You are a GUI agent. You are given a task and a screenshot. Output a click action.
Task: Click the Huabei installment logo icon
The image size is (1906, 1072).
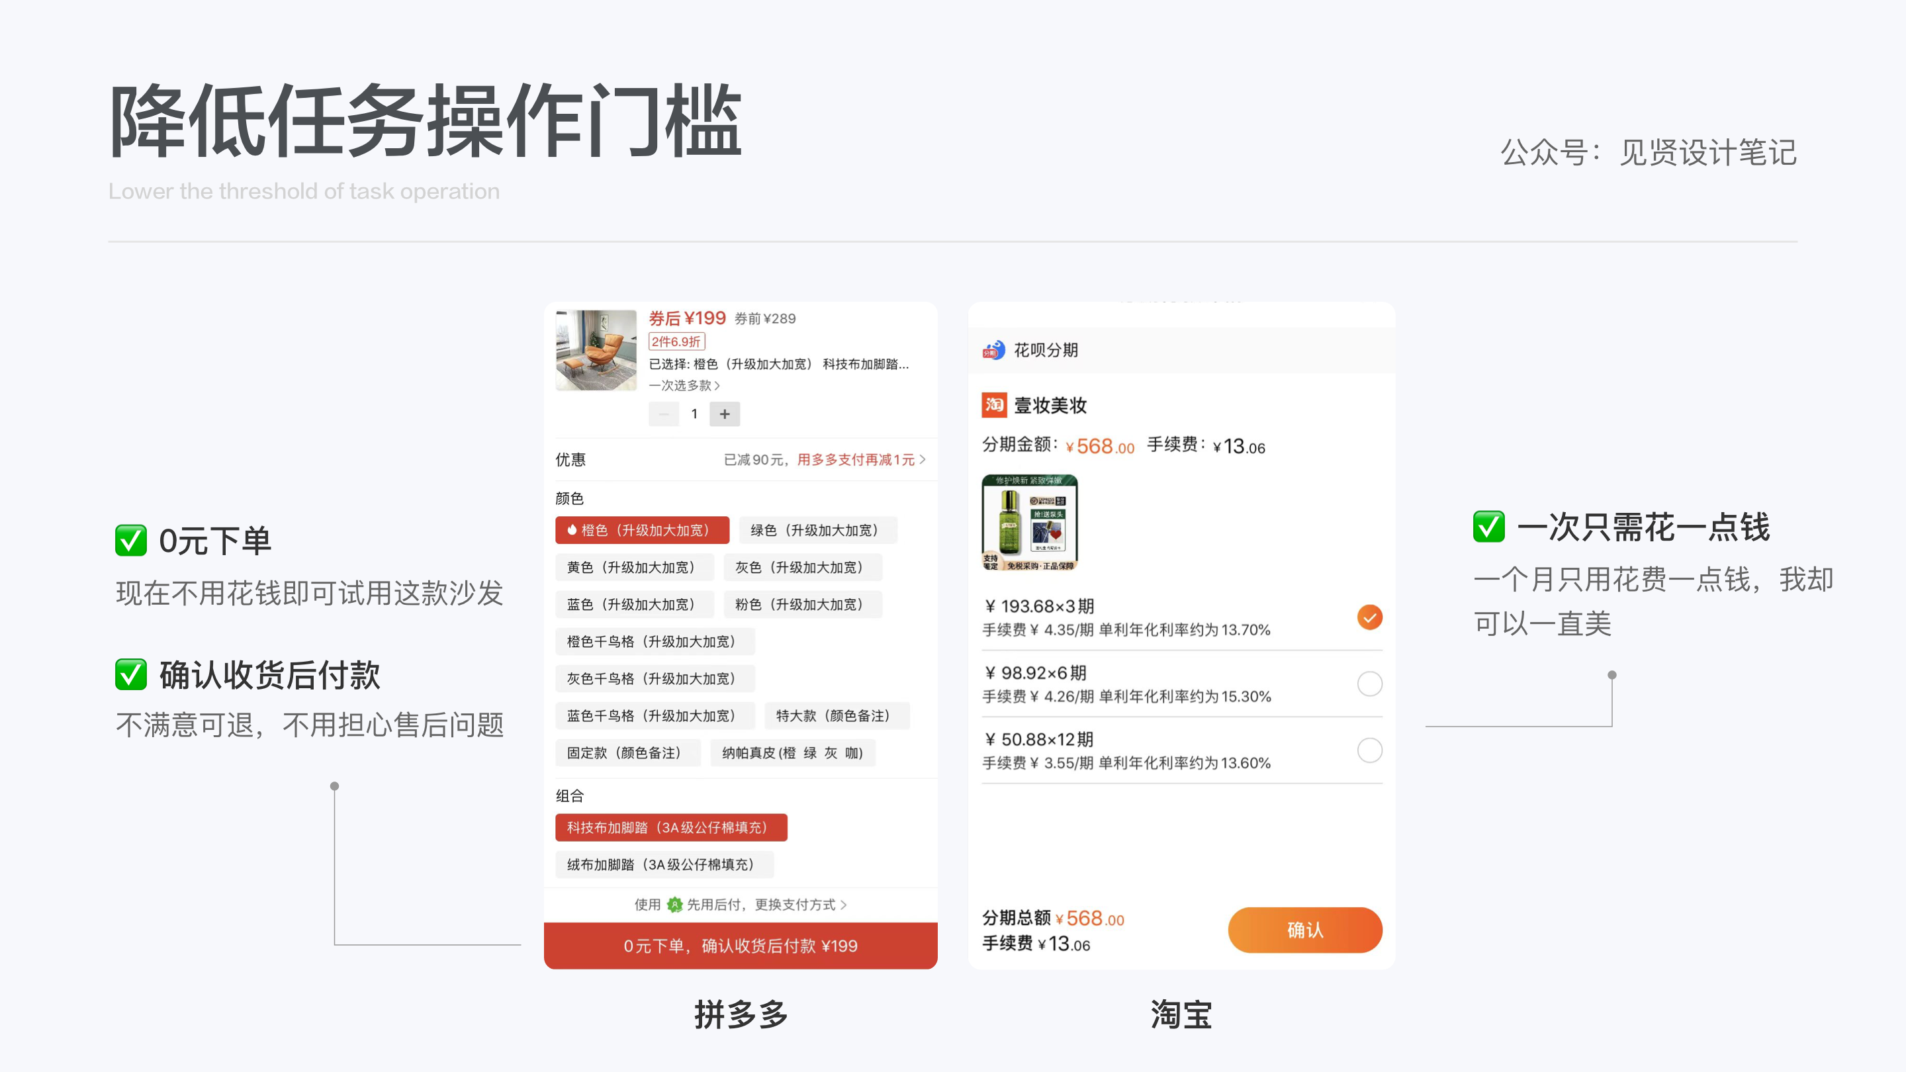point(993,350)
